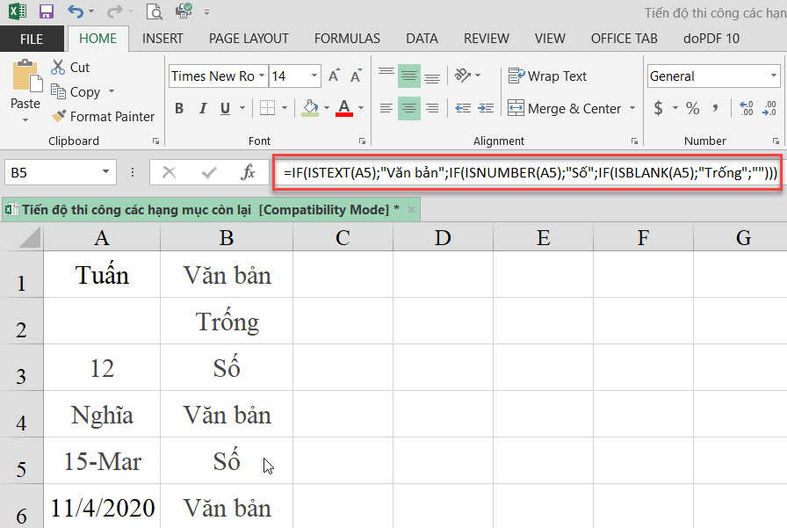787x528 pixels.
Task: Open the FILE menu
Action: pyautogui.click(x=31, y=39)
